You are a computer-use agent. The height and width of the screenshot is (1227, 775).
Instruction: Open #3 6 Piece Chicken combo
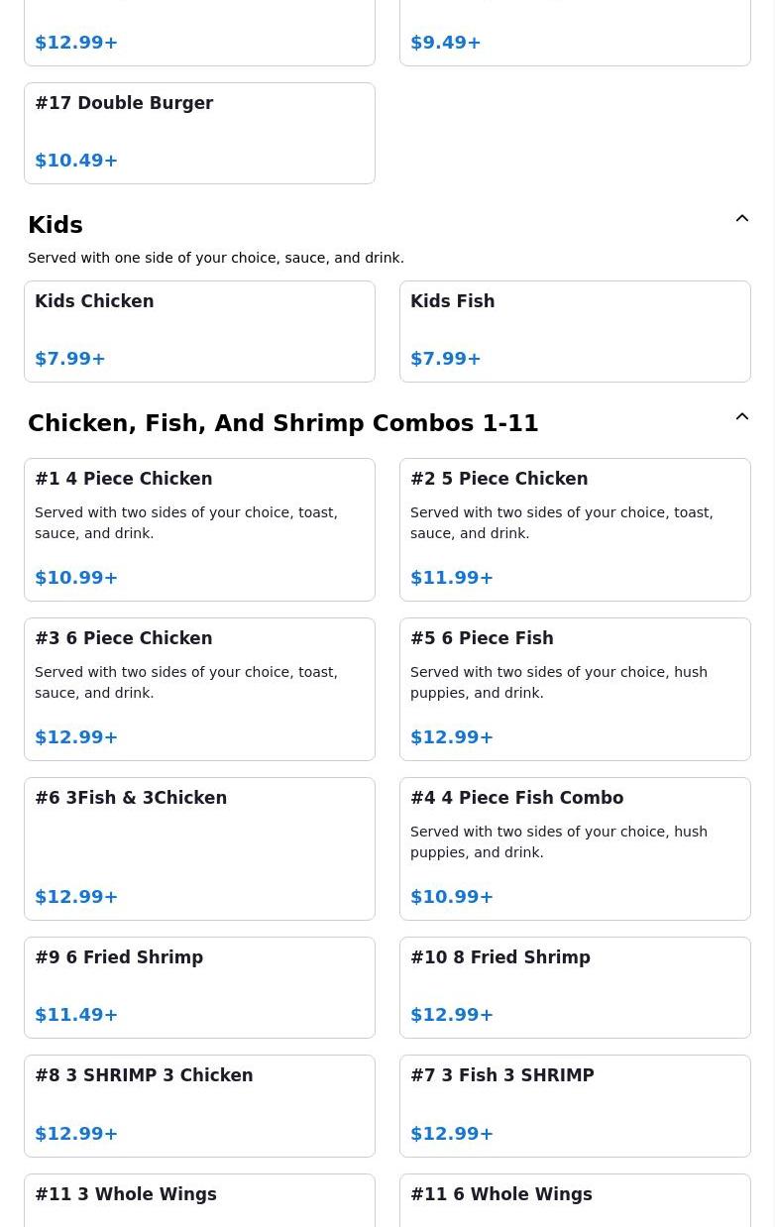pyautogui.click(x=199, y=688)
